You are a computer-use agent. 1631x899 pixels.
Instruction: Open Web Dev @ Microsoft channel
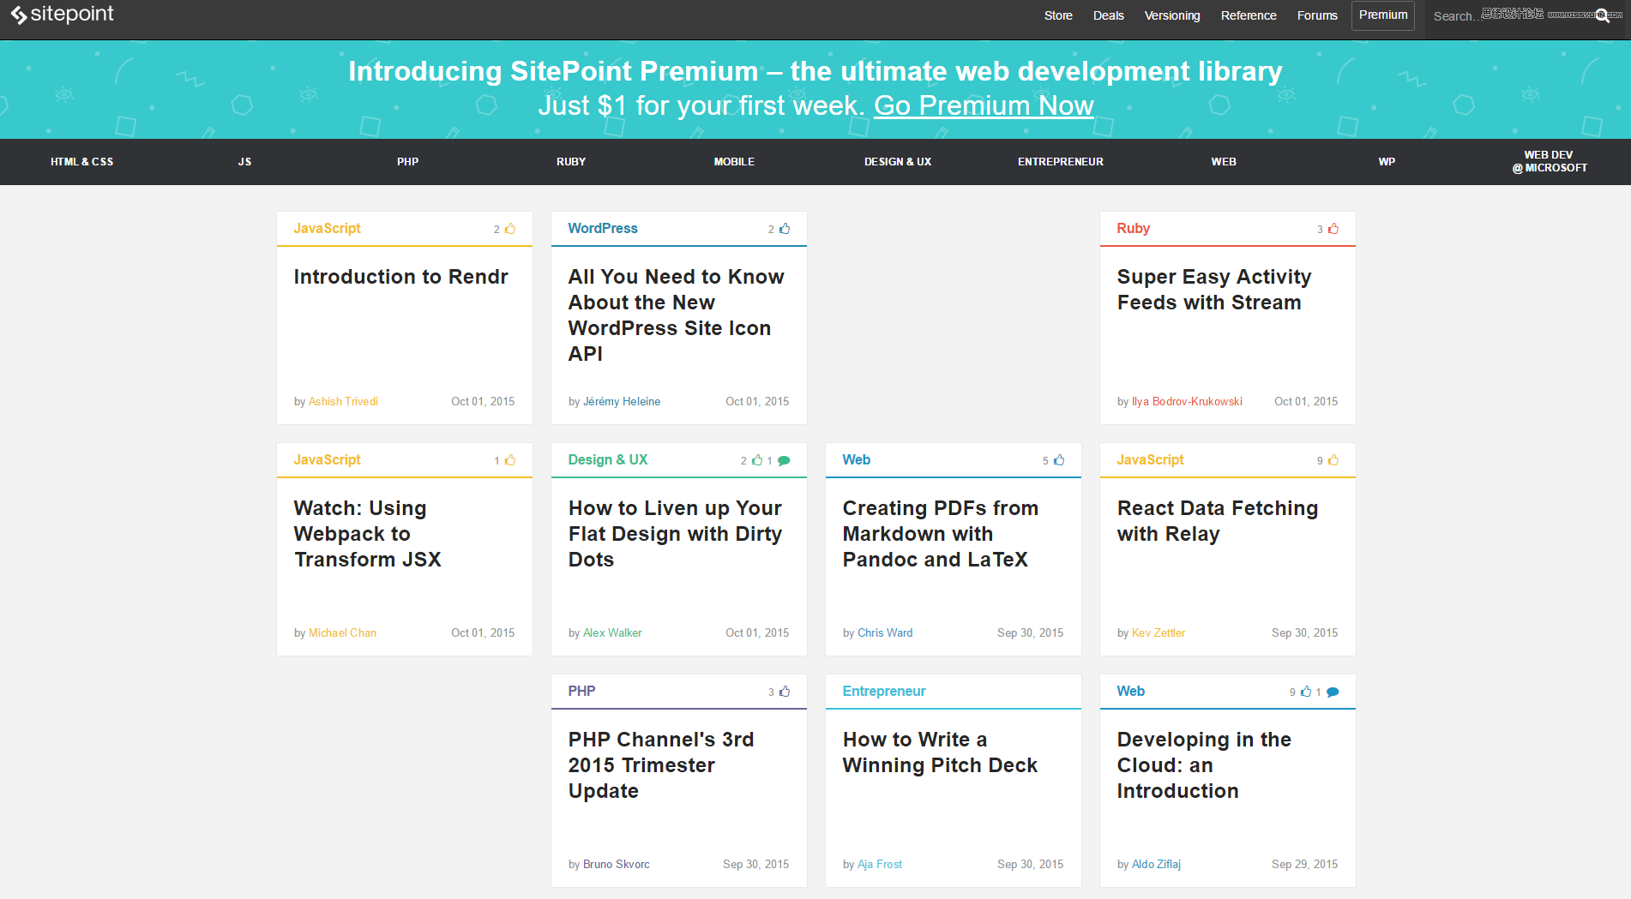click(1550, 162)
